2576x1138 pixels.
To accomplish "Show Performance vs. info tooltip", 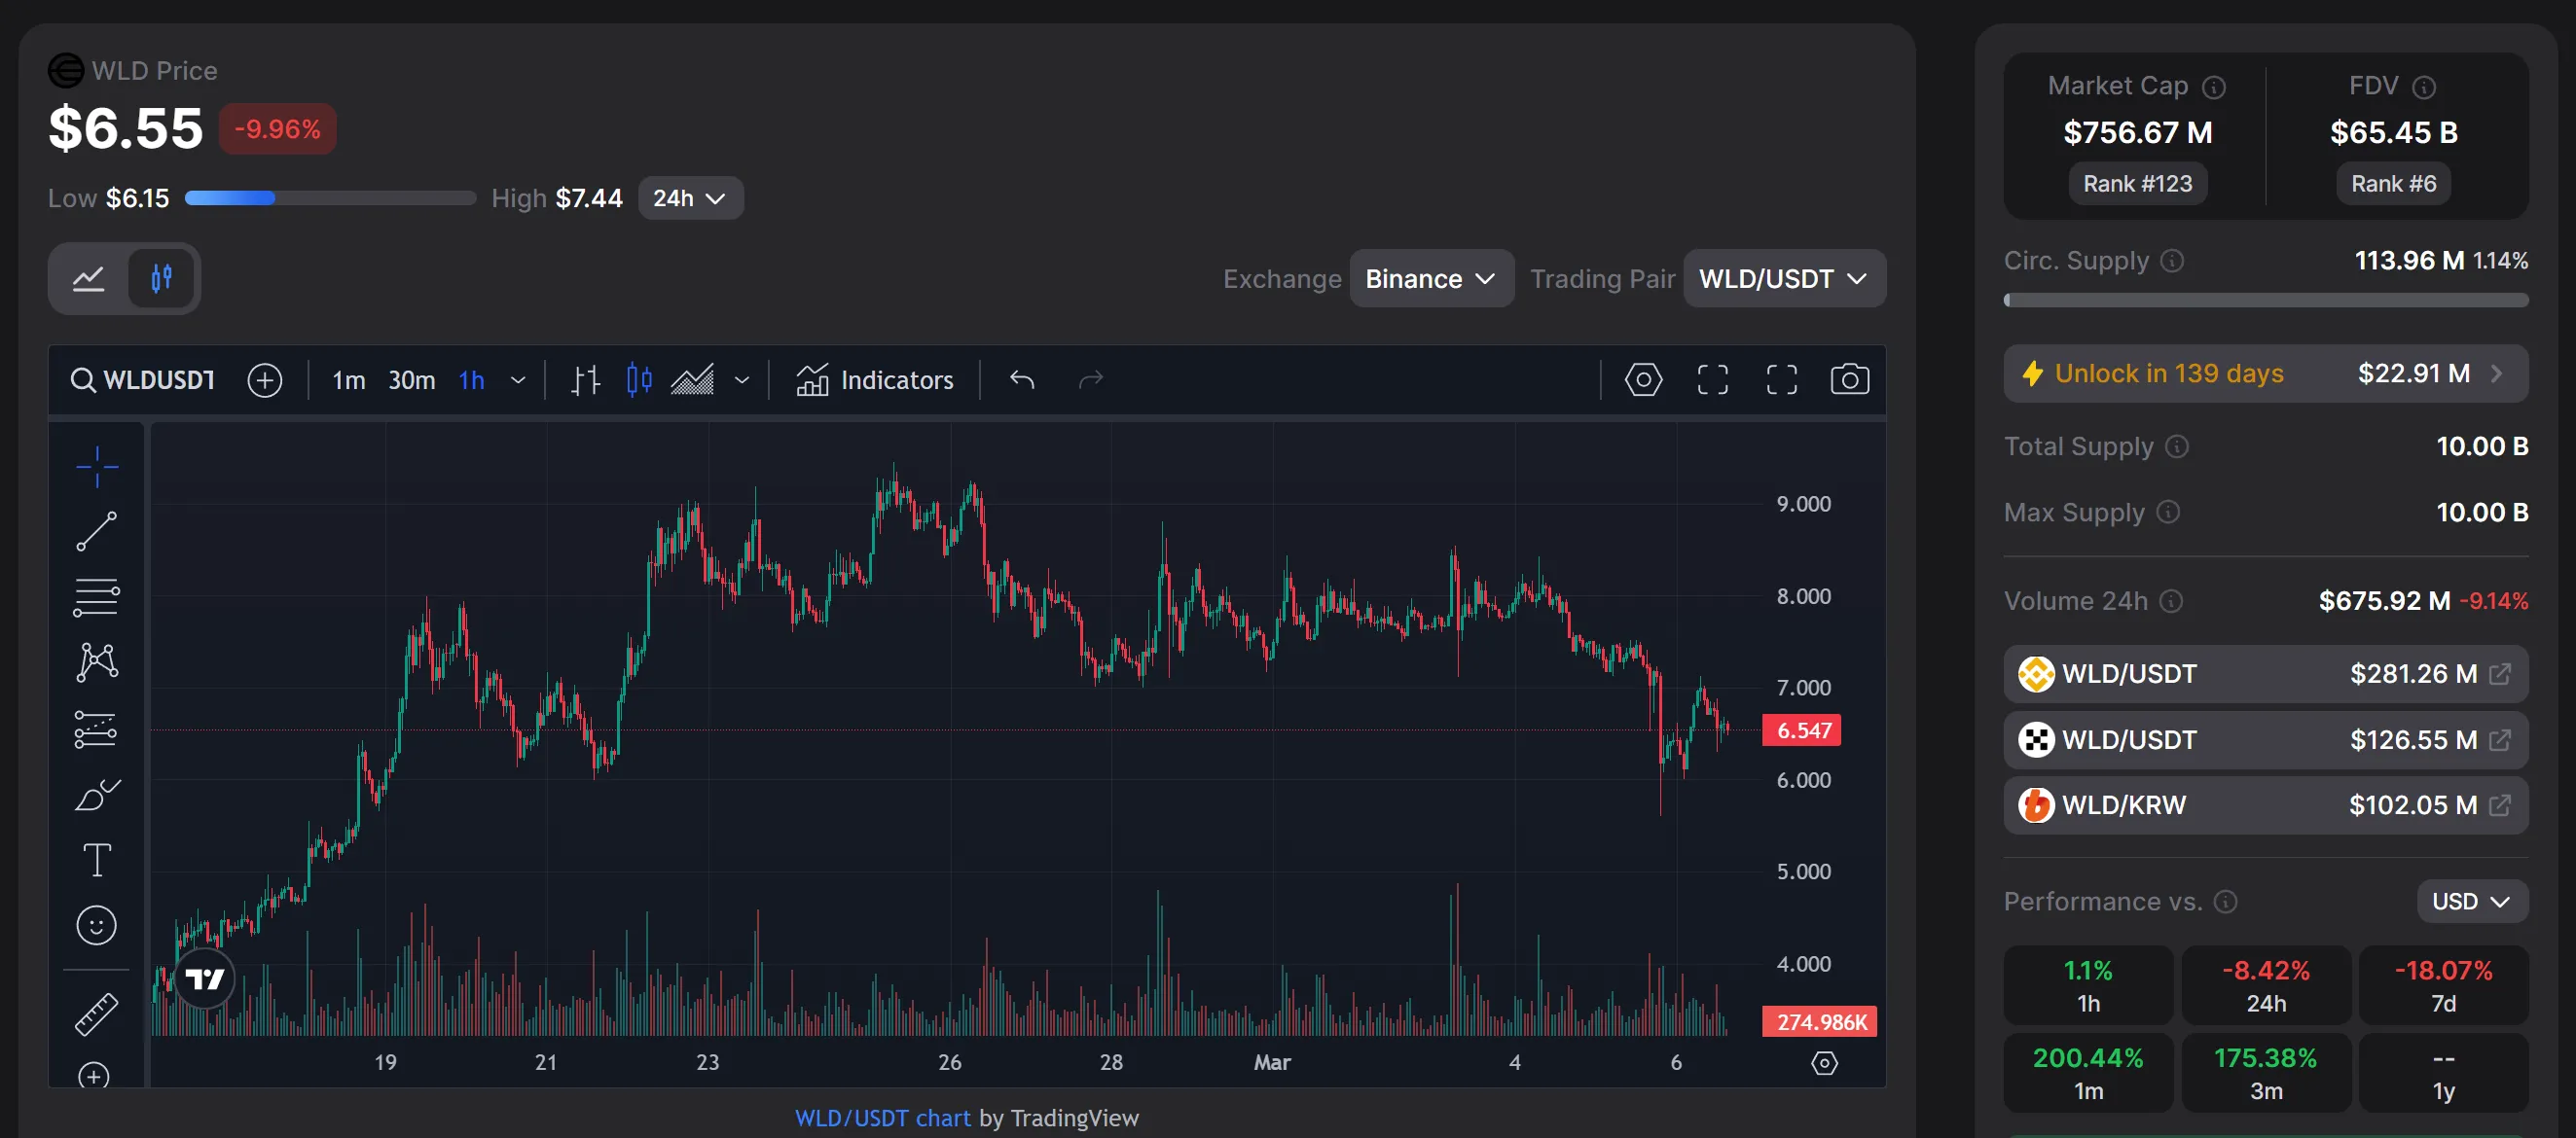I will click(x=2226, y=902).
